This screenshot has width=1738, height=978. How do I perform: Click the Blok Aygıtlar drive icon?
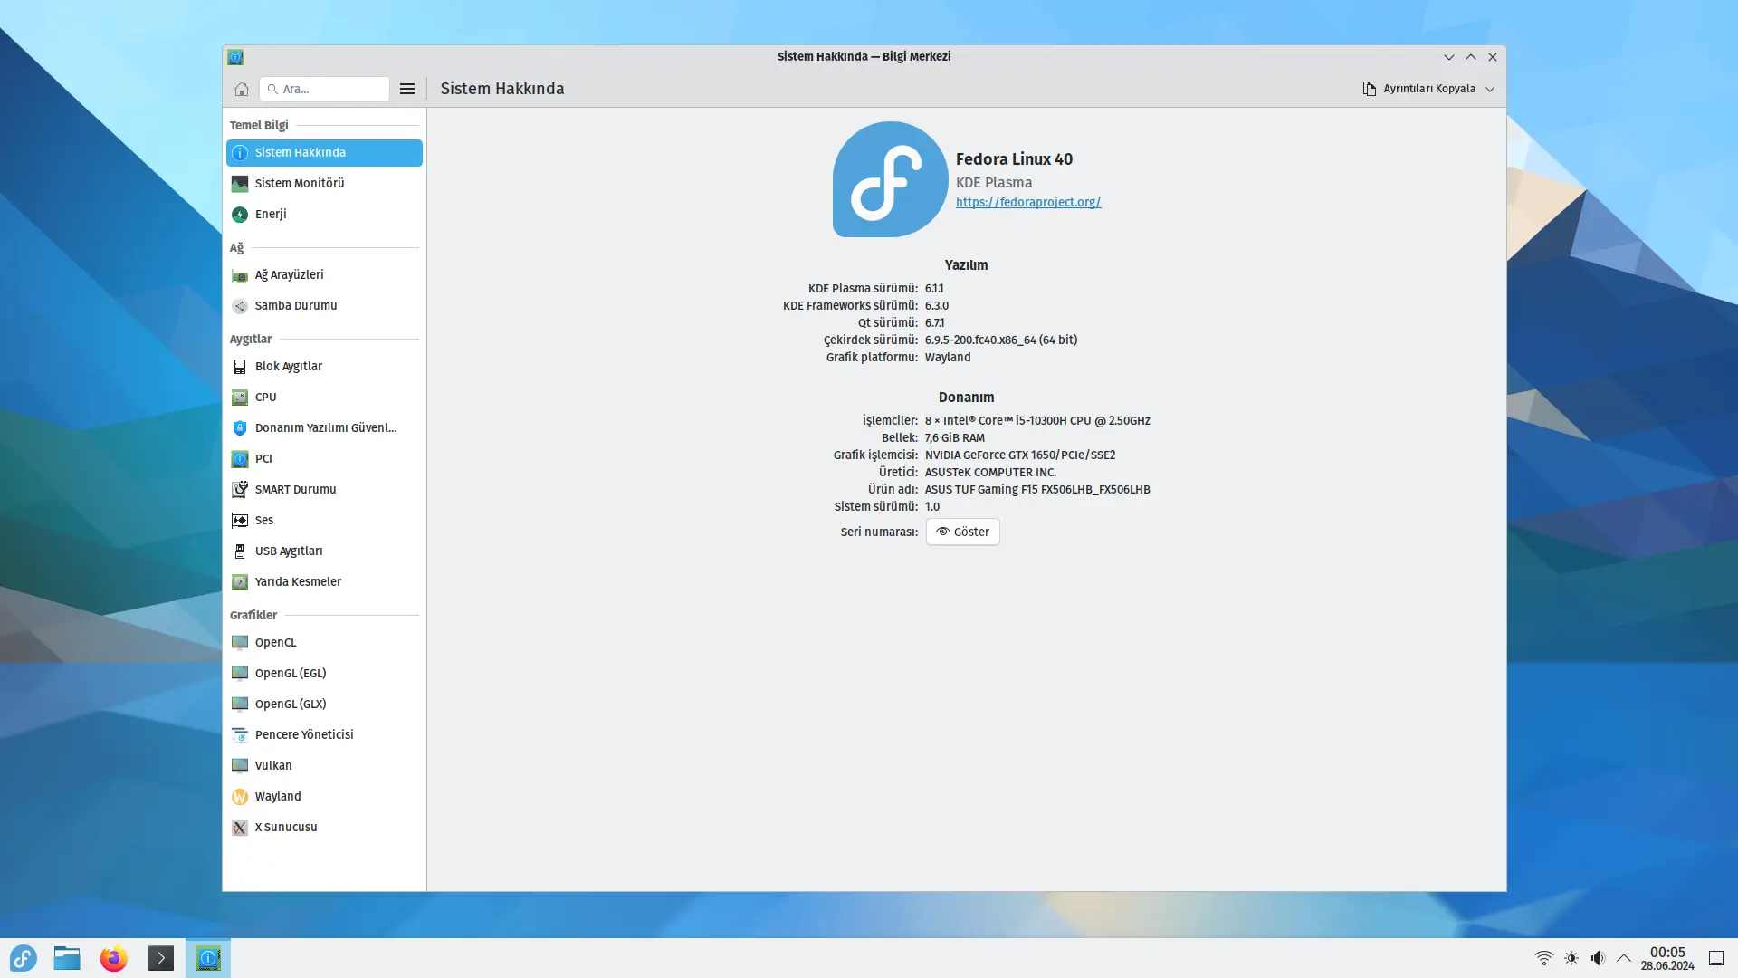click(x=240, y=367)
